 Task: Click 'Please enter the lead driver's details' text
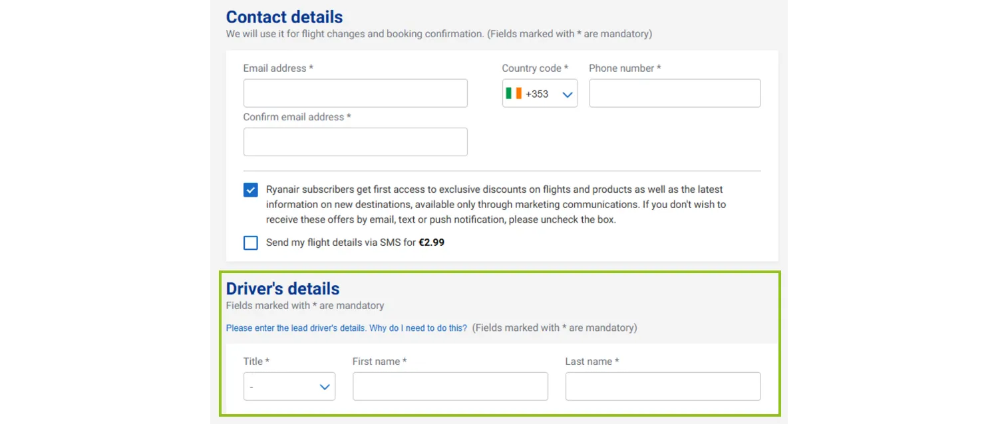pyautogui.click(x=295, y=328)
